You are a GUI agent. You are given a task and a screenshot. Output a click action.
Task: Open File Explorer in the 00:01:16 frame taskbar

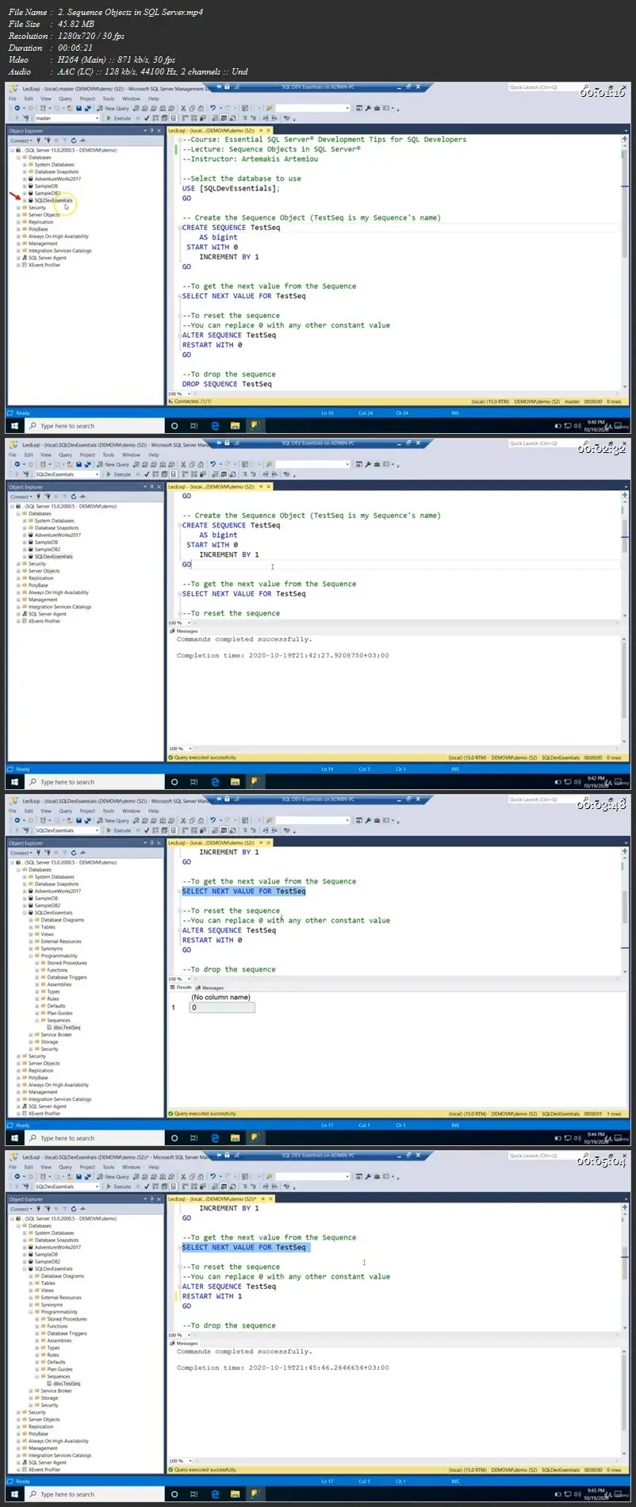click(235, 426)
